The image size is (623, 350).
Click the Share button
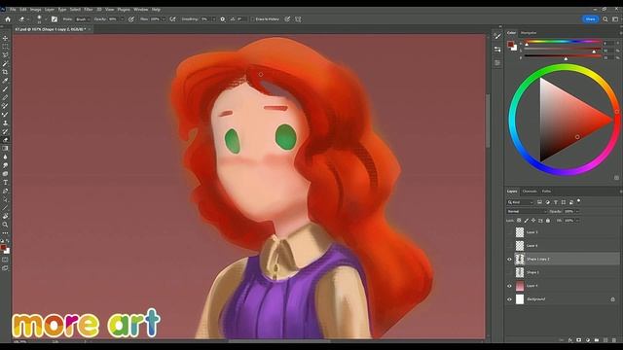coord(591,19)
